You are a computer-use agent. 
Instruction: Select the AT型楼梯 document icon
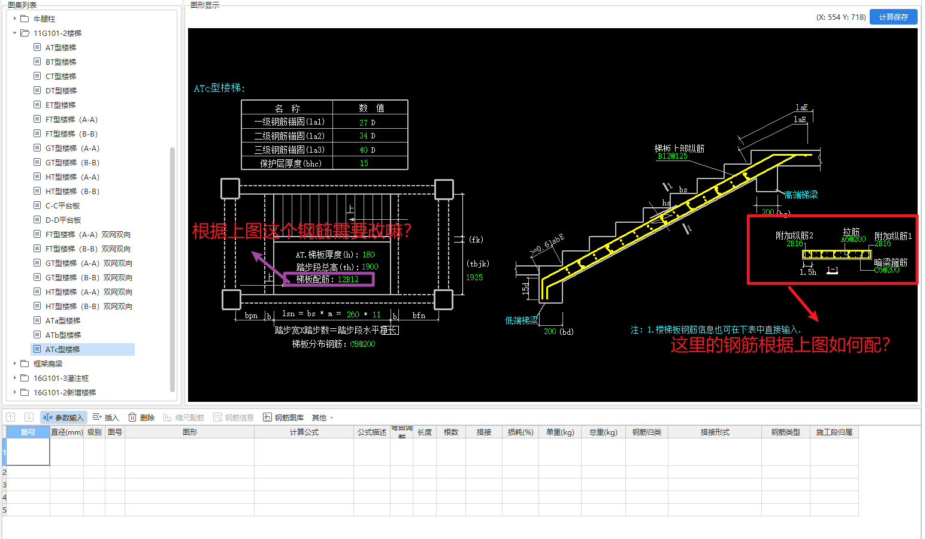37,47
